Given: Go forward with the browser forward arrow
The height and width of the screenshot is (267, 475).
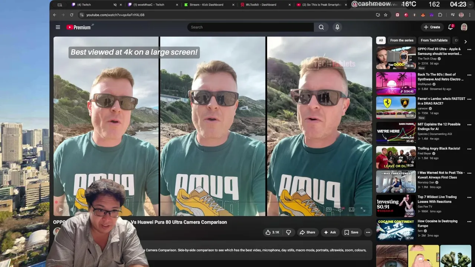Looking at the screenshot, I should pyautogui.click(x=63, y=15).
